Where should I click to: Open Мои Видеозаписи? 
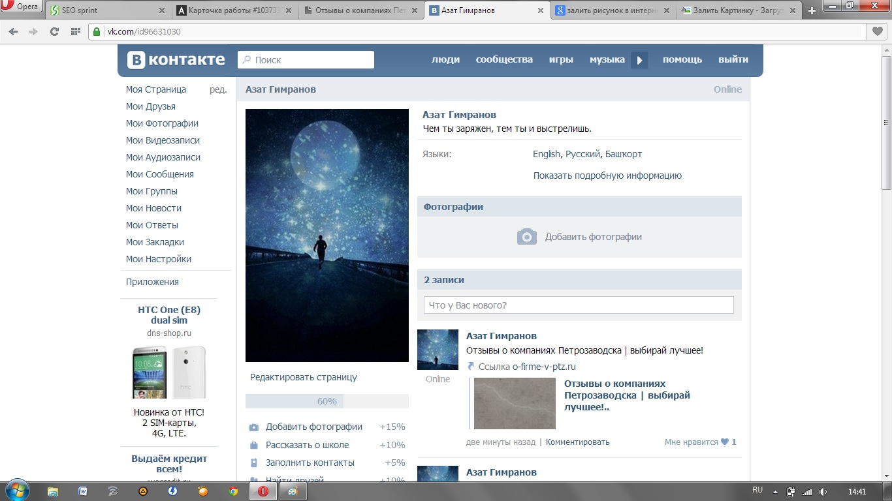point(163,140)
